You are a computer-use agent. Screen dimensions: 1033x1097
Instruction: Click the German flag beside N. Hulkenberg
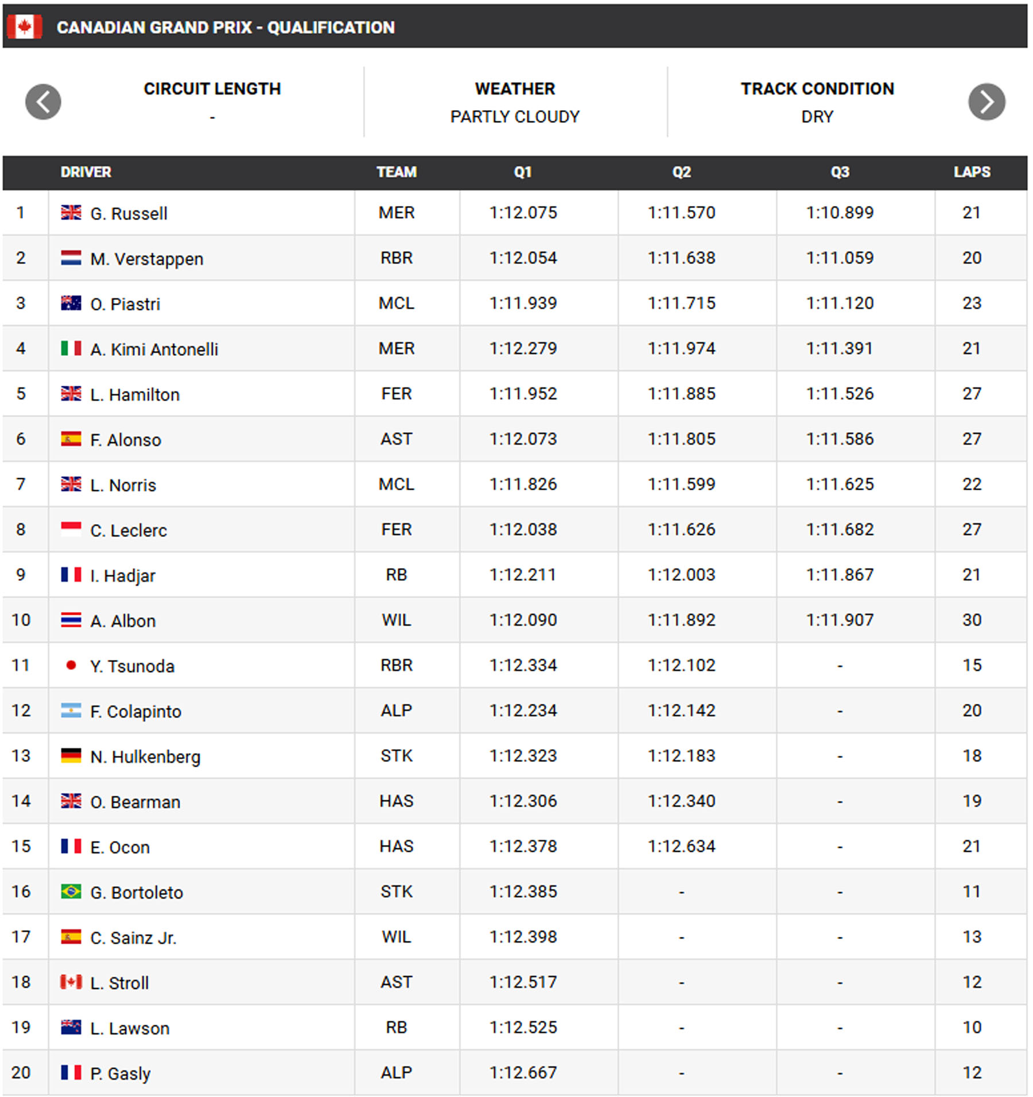71,756
